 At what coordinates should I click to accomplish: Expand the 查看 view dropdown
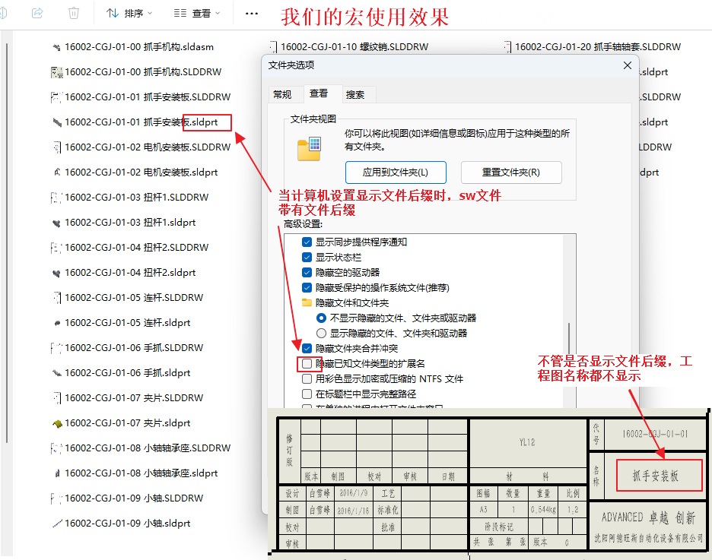click(196, 13)
